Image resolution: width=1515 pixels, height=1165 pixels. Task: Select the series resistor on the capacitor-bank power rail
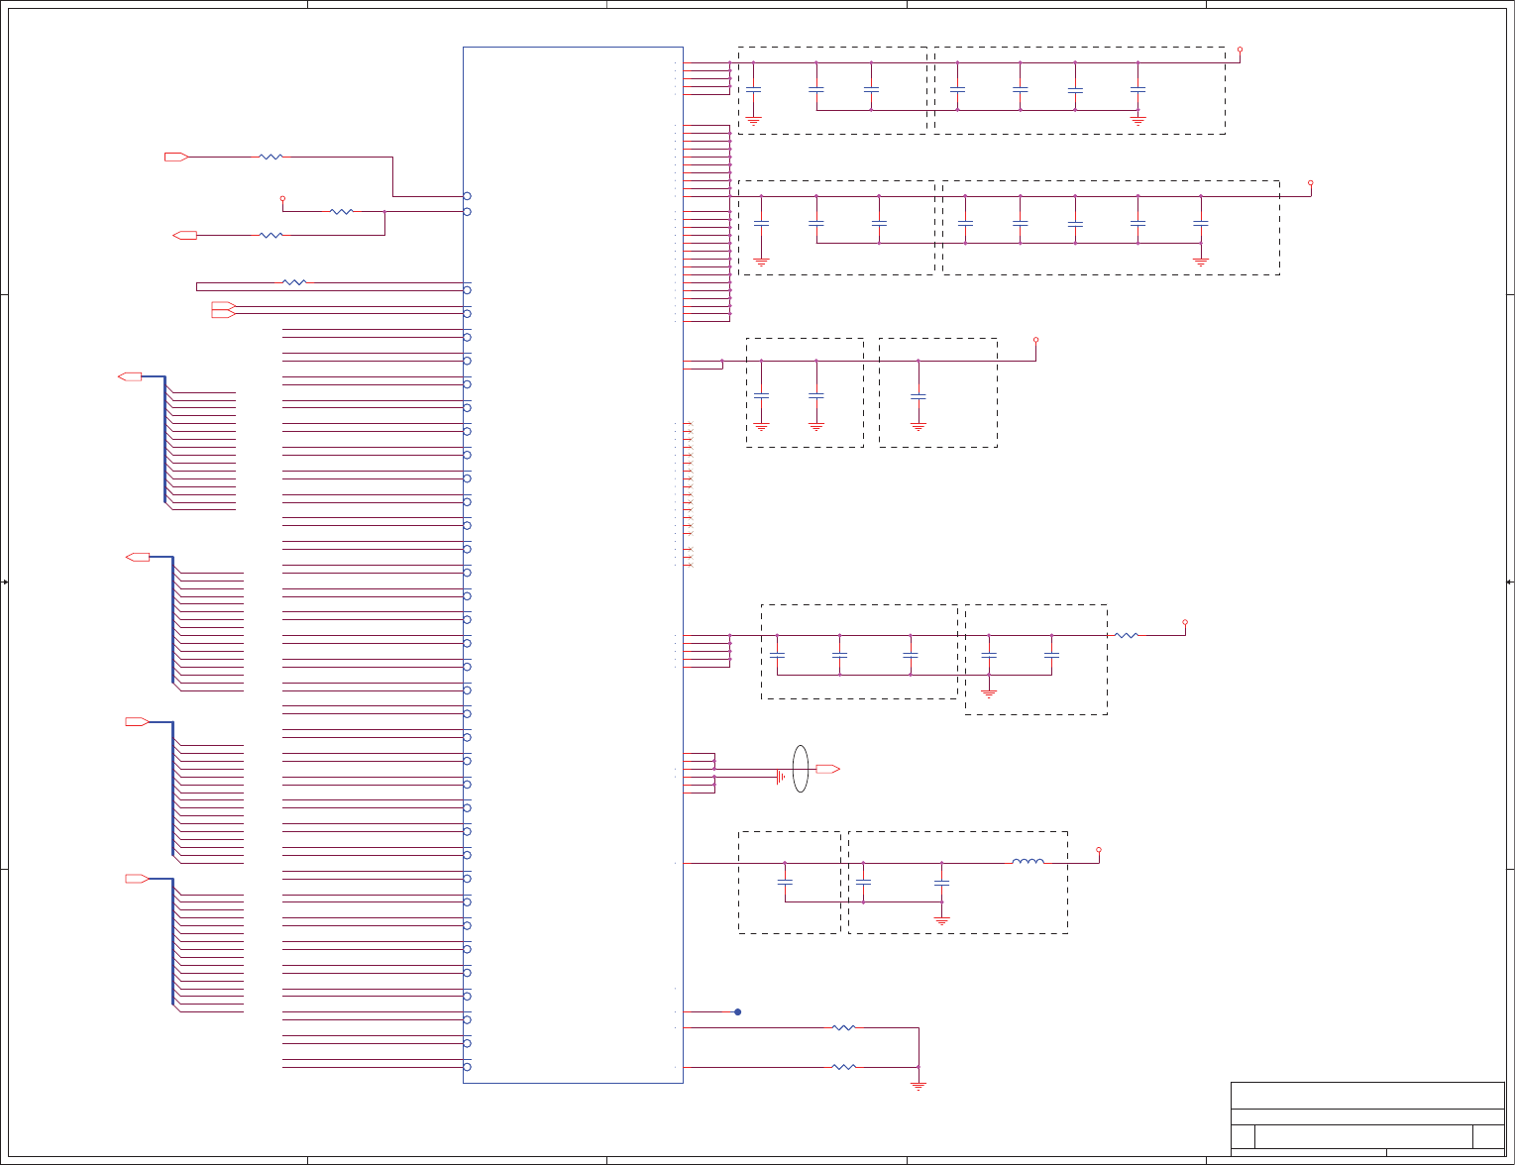click(1127, 635)
